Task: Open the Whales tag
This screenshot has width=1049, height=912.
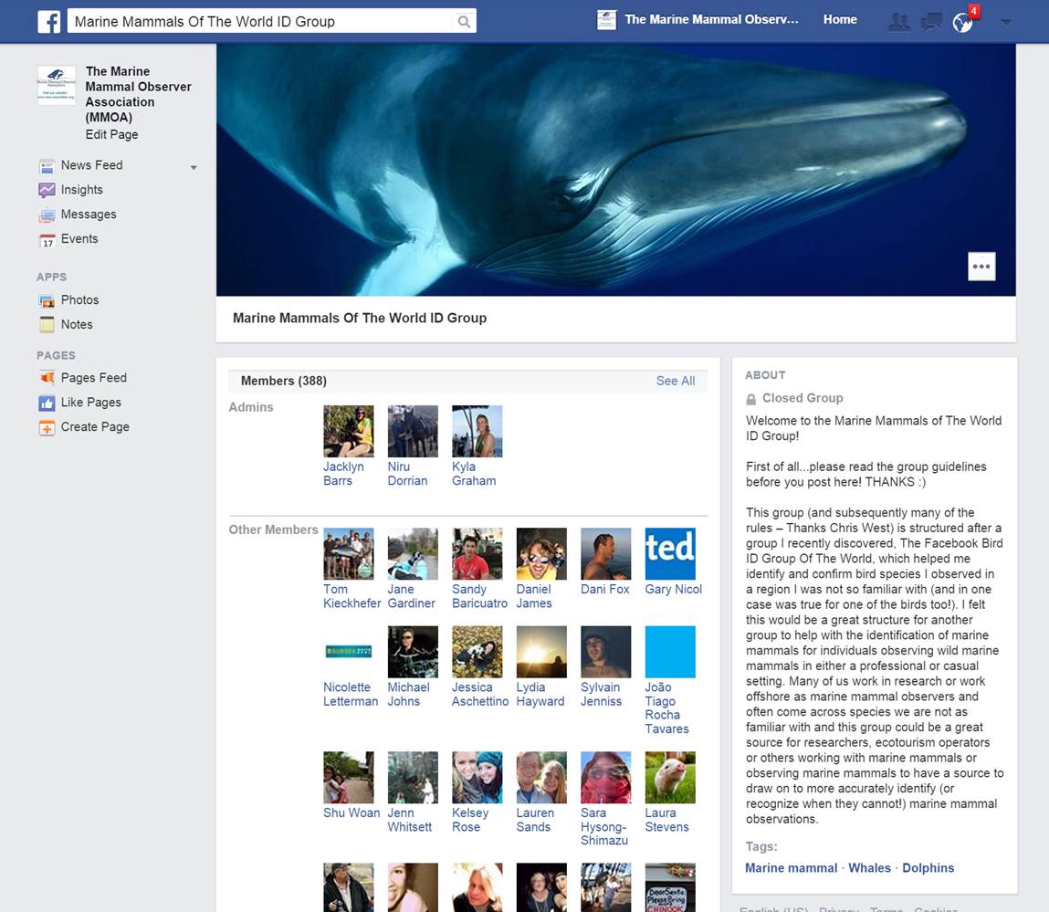Action: click(870, 868)
